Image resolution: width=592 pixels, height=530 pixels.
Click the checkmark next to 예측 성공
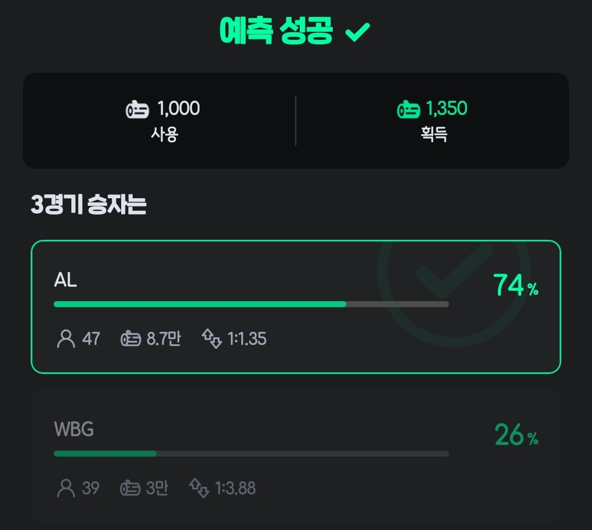pyautogui.click(x=358, y=33)
